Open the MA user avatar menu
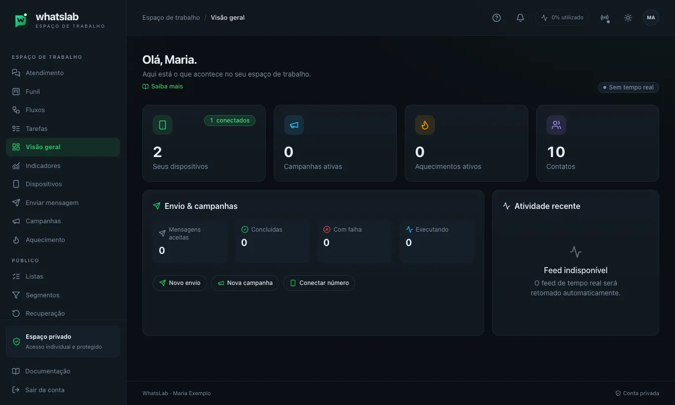675x405 pixels. point(651,18)
